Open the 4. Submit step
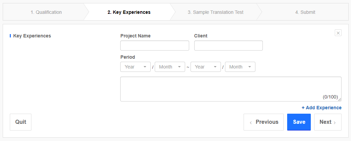Screen dimensions: 351x141 click(305, 12)
